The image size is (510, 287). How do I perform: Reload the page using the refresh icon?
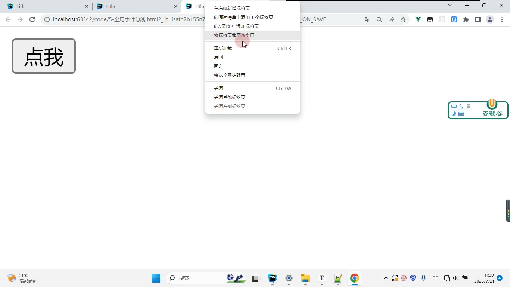[32, 19]
